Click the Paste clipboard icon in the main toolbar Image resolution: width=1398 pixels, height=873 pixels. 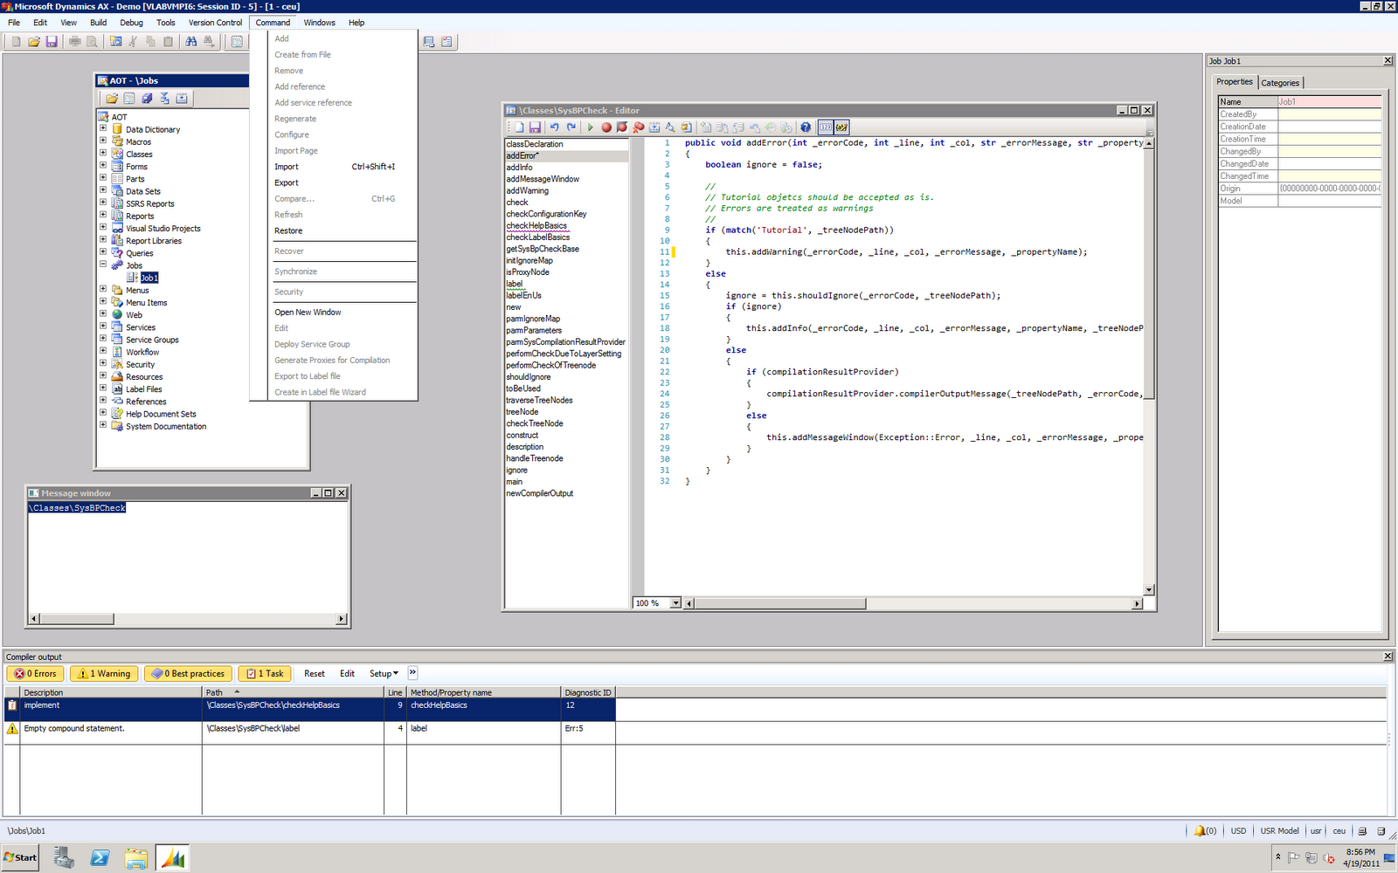[168, 41]
